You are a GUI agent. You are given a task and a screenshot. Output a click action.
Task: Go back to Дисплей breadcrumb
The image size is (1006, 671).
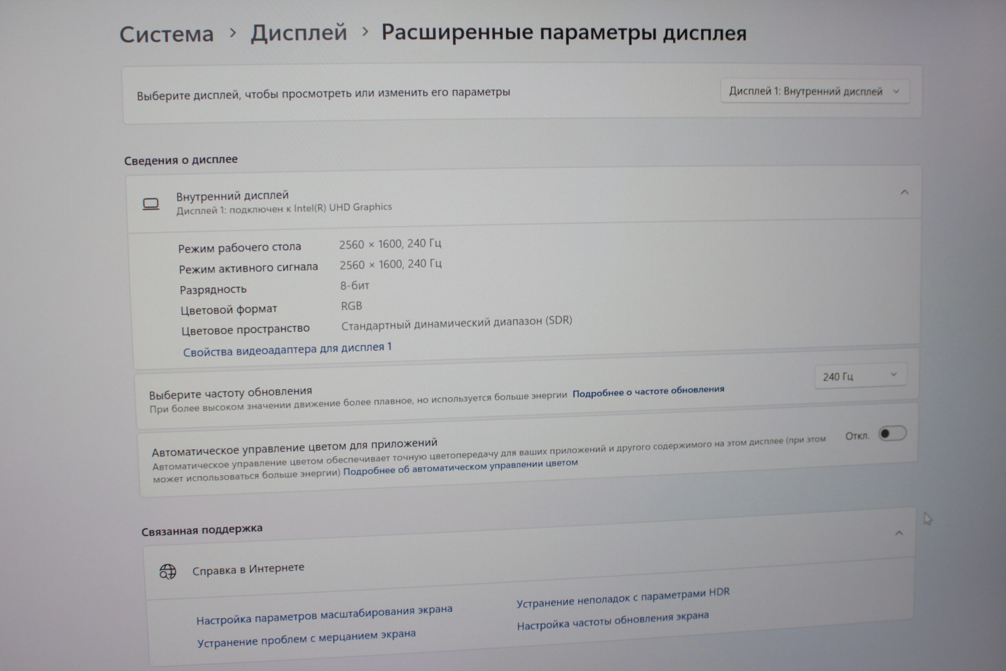pos(299,33)
